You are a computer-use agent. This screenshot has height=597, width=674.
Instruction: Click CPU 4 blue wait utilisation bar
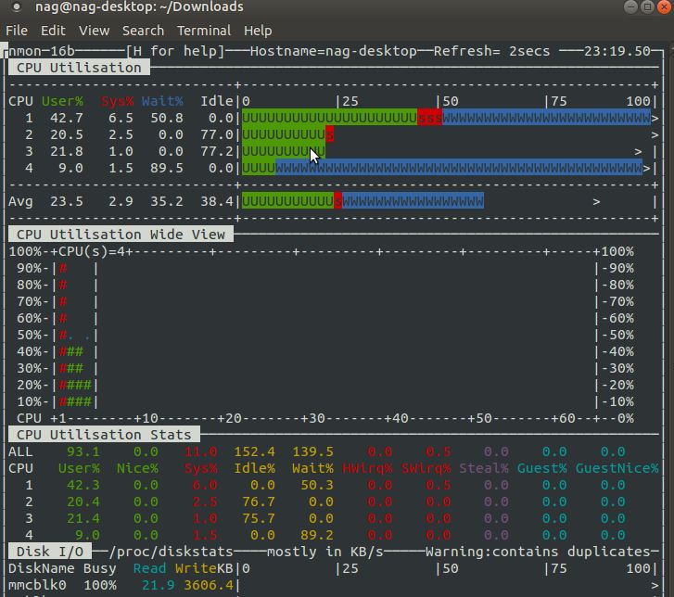point(459,168)
